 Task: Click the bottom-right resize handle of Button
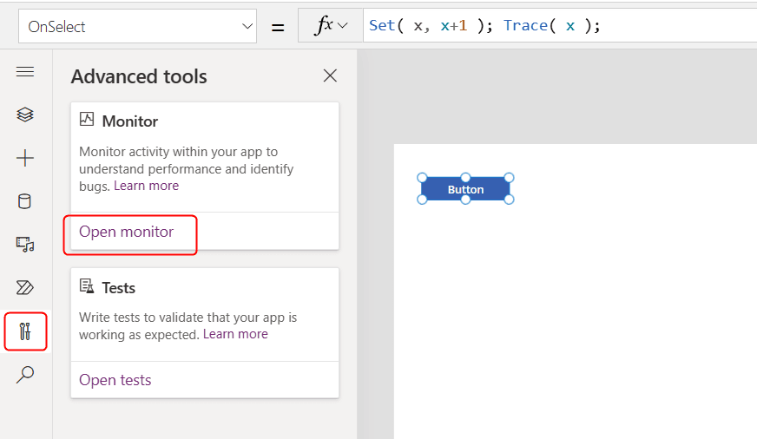pyautogui.click(x=509, y=200)
